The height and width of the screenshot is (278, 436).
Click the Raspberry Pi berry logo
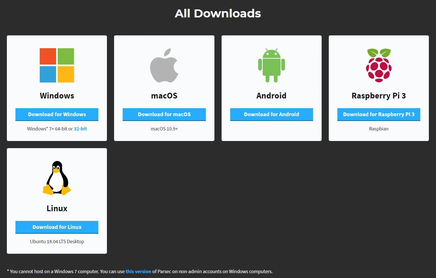point(379,66)
